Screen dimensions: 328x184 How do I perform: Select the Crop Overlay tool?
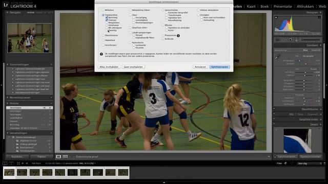278,40
